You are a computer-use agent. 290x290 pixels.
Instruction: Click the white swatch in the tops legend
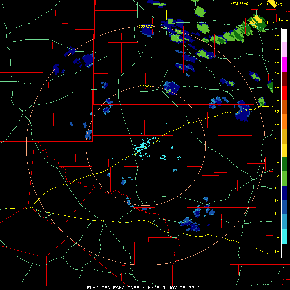pyautogui.click(x=285, y=35)
